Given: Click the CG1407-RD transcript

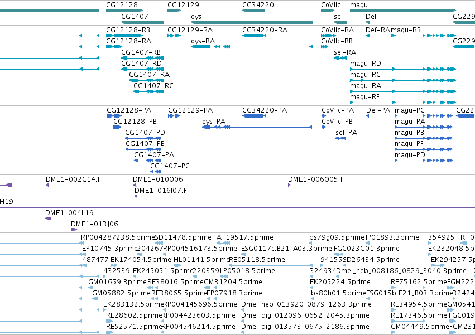Looking at the screenshot, I should tap(142, 69).
